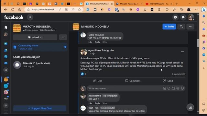Screen dimensions: 207x116
Task: Click the Invite button
Action: coord(169,26)
